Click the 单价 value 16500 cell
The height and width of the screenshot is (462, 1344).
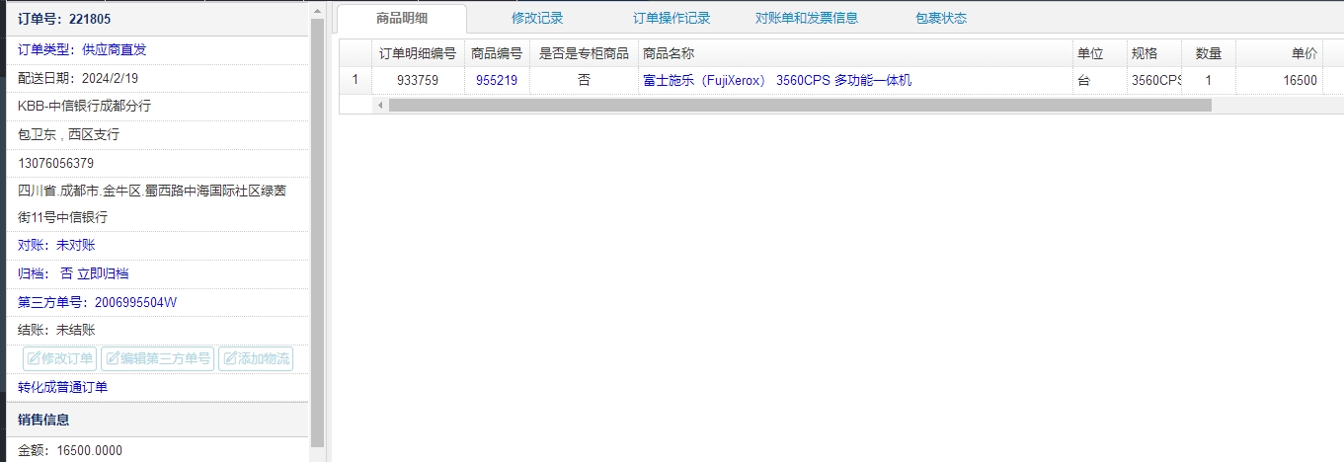[1279, 81]
